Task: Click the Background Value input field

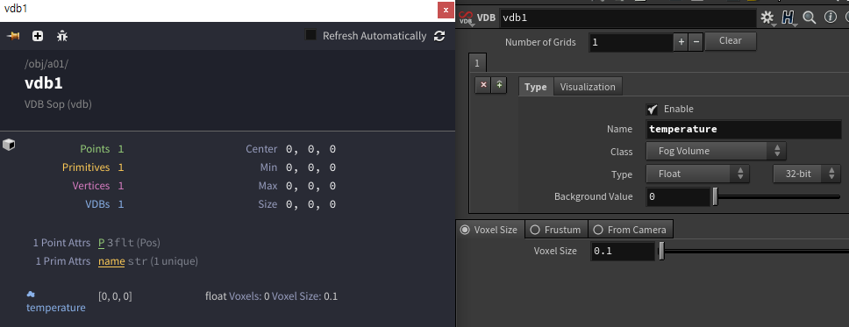Action: tap(678, 197)
